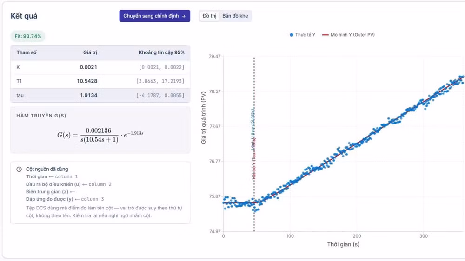465x261 pixels.
Task: Click the dashed vertical marker on chart
Action: [x=254, y=144]
